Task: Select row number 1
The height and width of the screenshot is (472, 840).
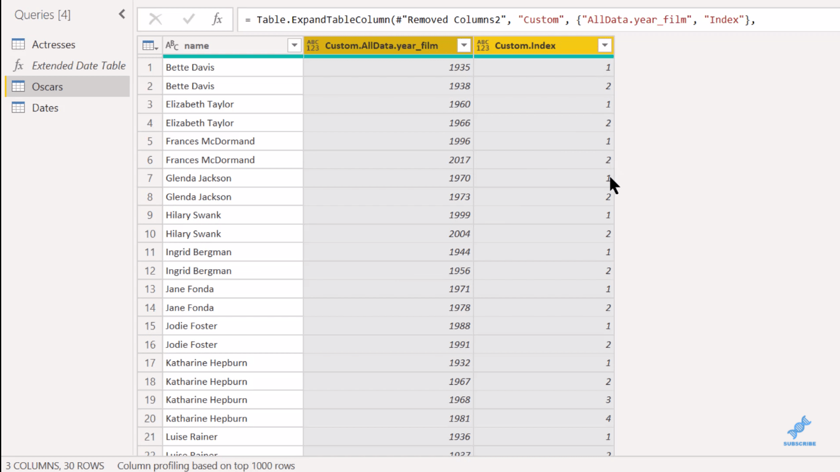Action: 150,67
